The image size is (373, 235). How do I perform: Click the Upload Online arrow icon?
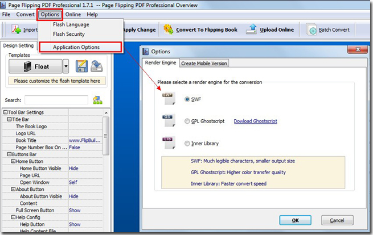[252, 29]
